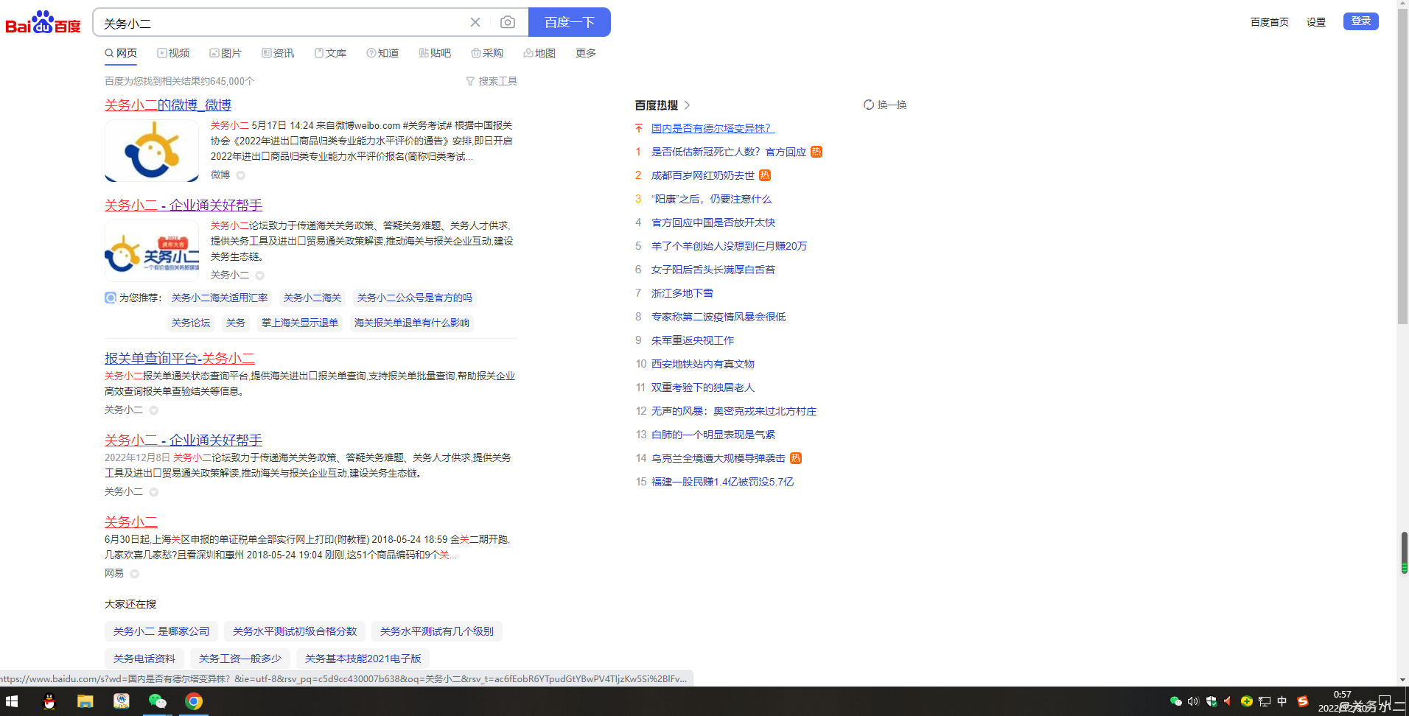Screen dimensions: 1409x716
Task: Open the 报关单查询平台-关务小二 result
Action: tap(180, 358)
